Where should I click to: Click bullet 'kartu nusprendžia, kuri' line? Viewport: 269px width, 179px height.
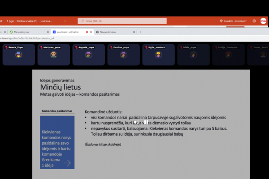(x=141, y=123)
